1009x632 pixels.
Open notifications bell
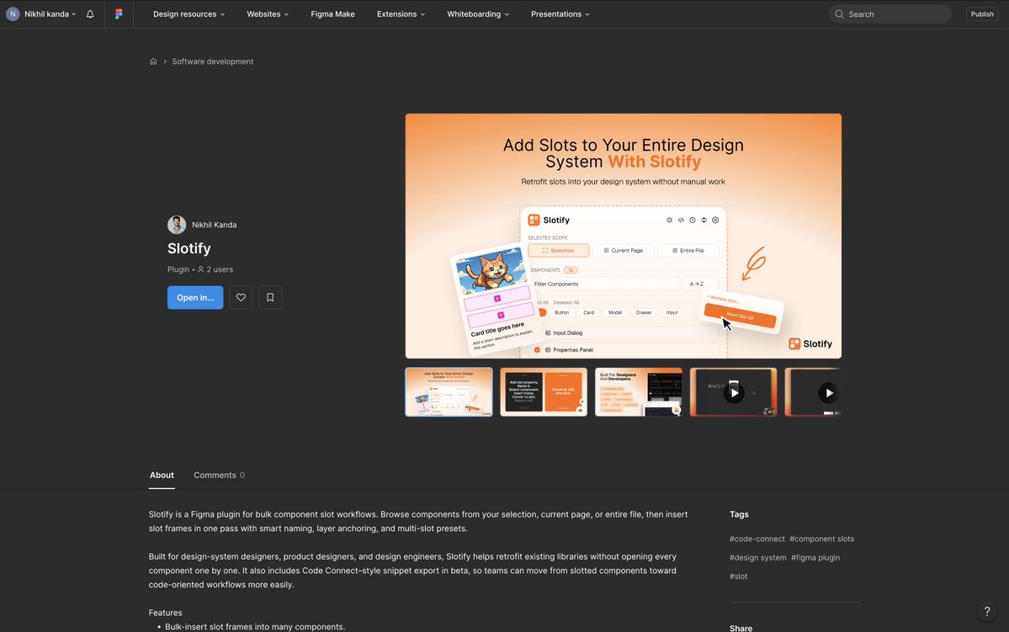point(90,14)
